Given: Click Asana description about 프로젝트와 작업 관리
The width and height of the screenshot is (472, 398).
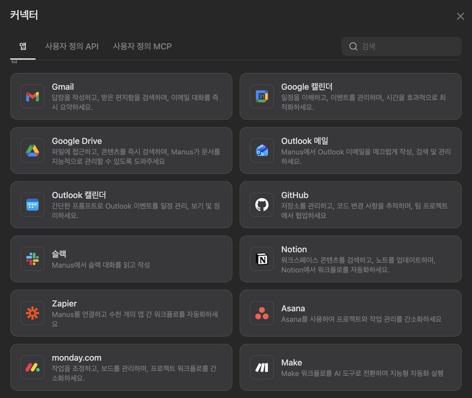Looking at the screenshot, I should (361, 319).
